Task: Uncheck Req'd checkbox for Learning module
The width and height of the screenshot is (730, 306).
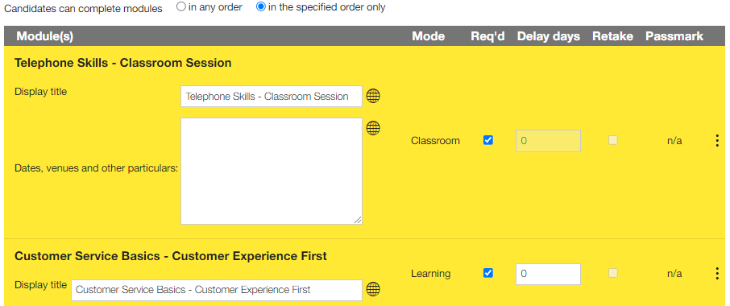Action: (488, 273)
